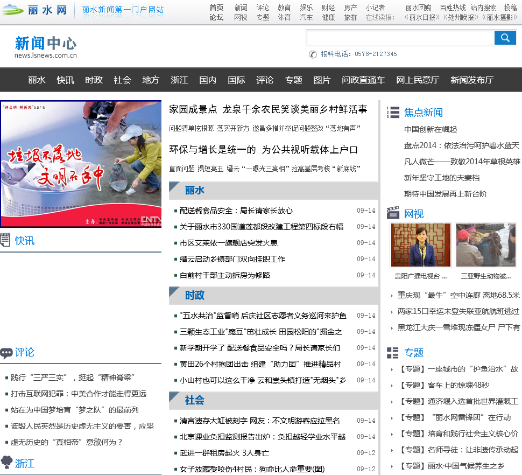The width and height of the screenshot is (522, 475).
Task: Open the 社会 navigation tab
Action: point(122,80)
